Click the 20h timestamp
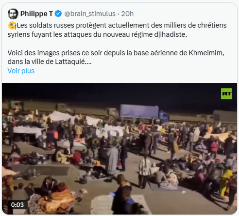This screenshot has width=239, height=216. coord(127,14)
